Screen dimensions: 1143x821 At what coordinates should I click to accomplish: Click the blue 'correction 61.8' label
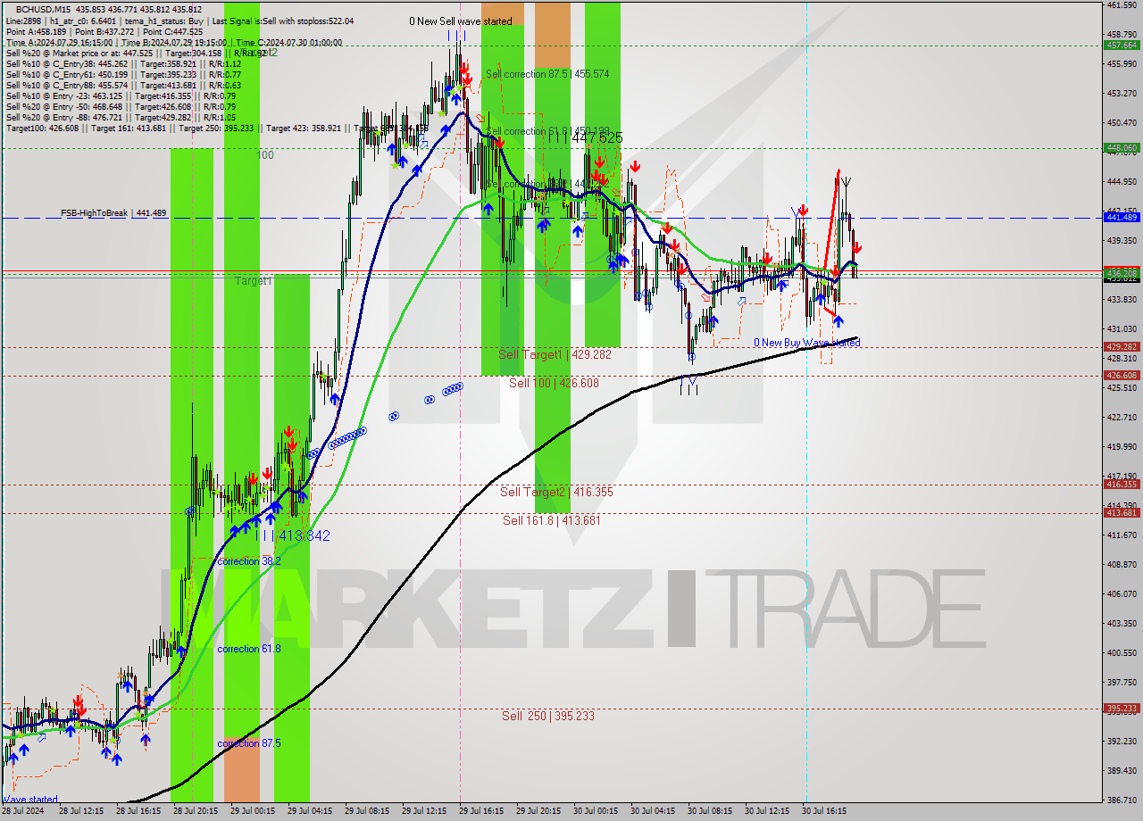249,649
